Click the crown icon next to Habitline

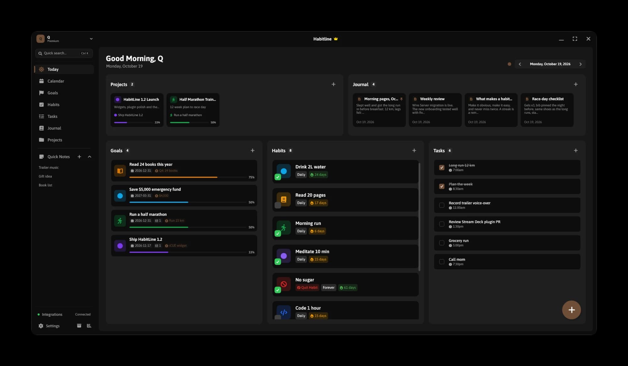[x=336, y=39]
